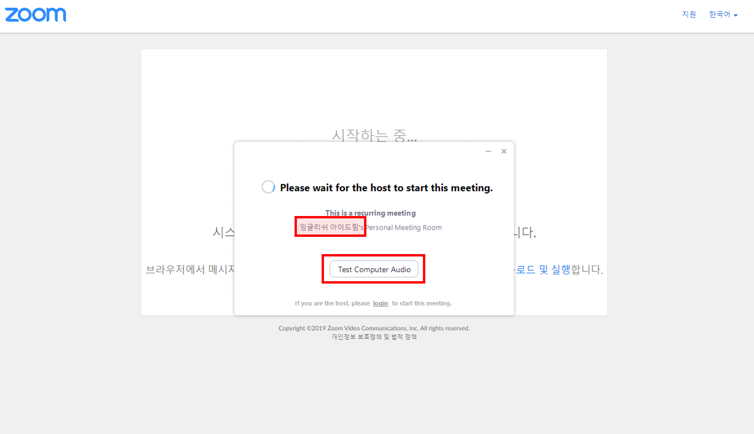
Task: Click the loading spinner circle
Action: [268, 187]
